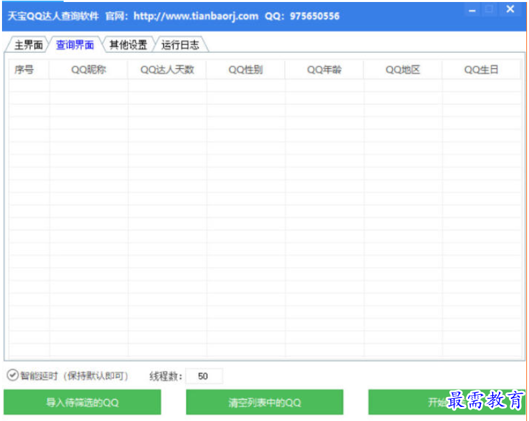Click the 清空列表中的QQ button
The image size is (529, 421).
pos(264,402)
